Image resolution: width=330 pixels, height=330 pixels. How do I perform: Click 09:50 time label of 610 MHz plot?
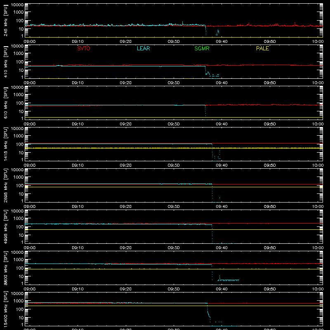coord(270,124)
